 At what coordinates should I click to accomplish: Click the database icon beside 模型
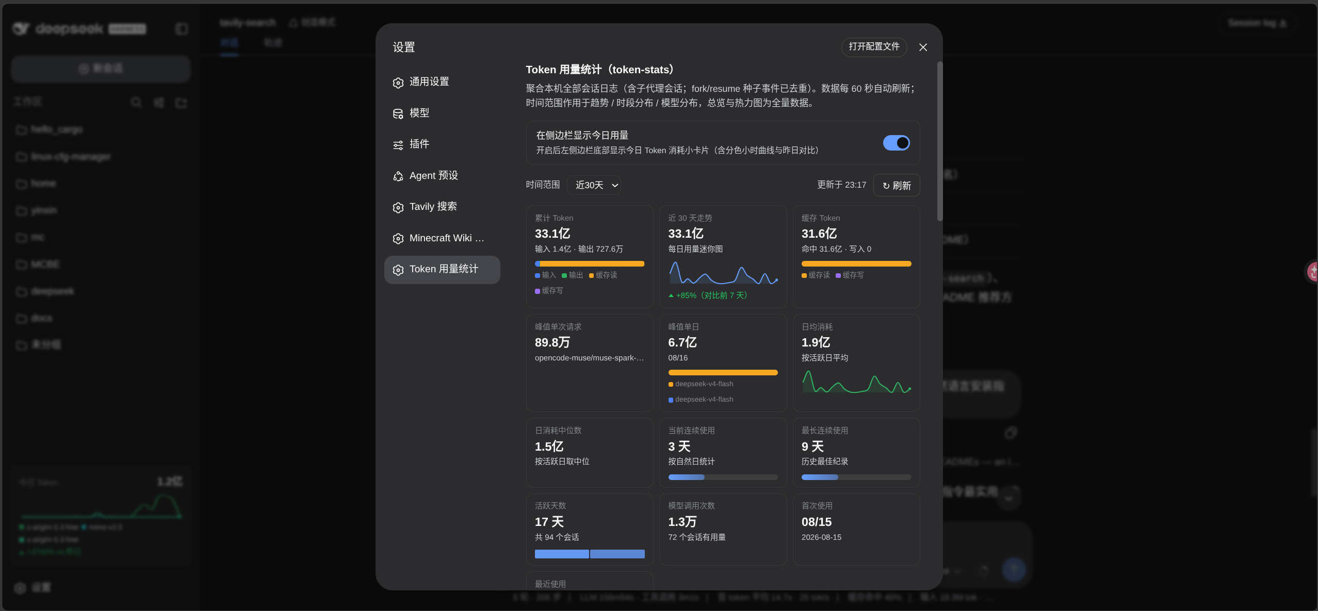click(398, 114)
